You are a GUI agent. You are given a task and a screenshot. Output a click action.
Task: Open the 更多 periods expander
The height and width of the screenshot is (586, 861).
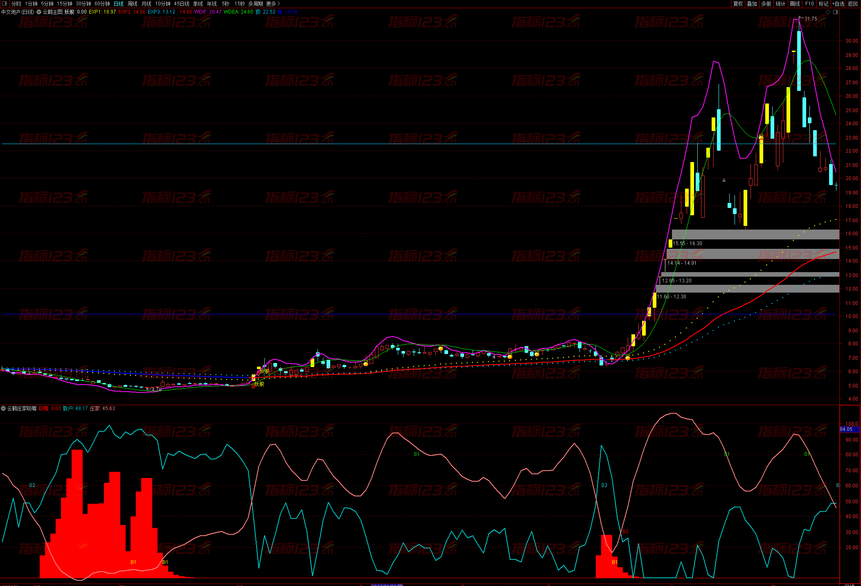[x=273, y=4]
